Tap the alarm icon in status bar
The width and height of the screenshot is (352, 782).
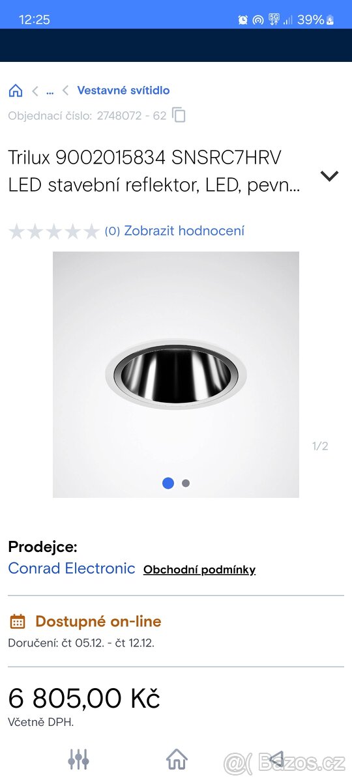[x=242, y=20]
